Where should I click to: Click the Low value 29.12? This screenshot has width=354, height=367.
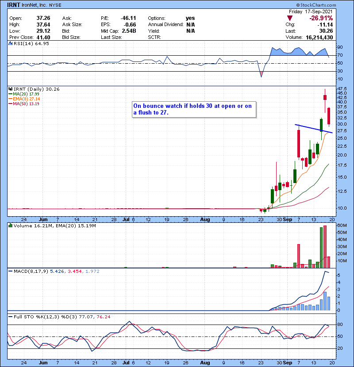(43, 31)
